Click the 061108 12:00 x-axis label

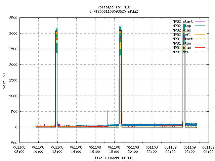57,150
